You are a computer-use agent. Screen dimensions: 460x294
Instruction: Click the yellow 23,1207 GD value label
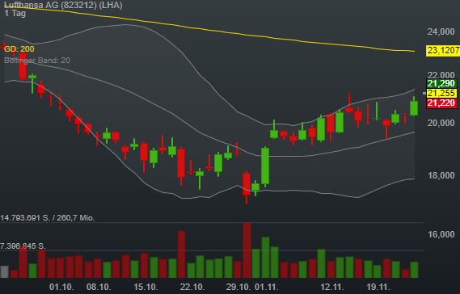[443, 51]
